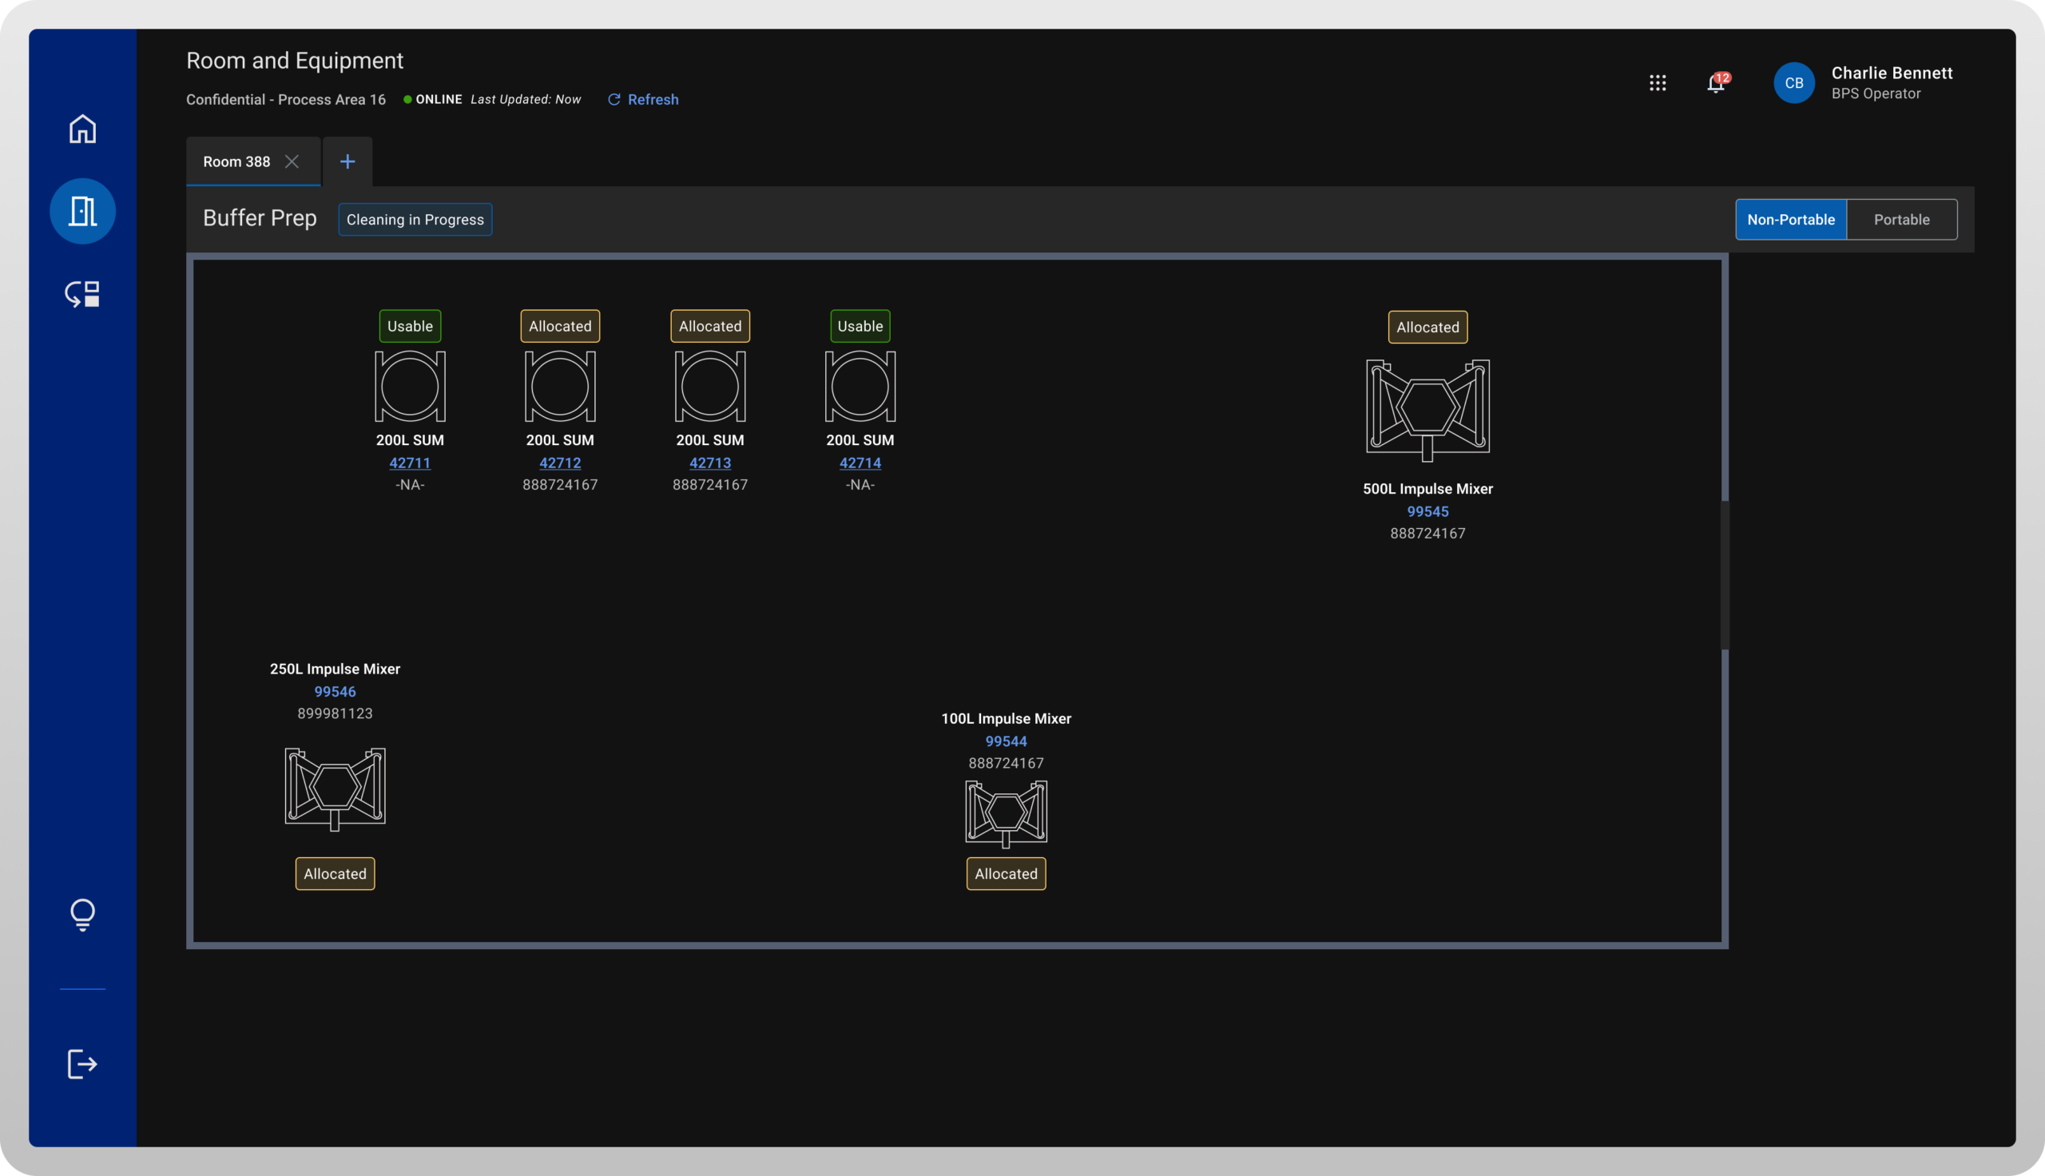Select the 500L Impulse Mixer equipment icon
Screen dimensions: 2045x1176
pyautogui.click(x=1428, y=410)
